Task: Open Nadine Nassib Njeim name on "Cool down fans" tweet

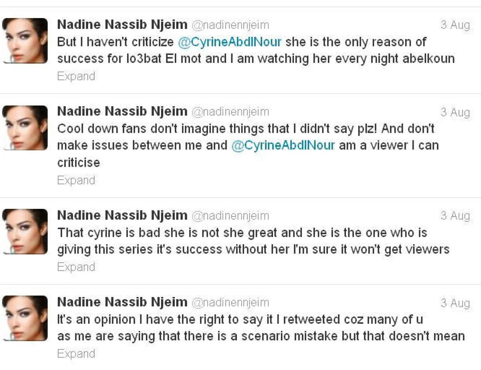Action: [122, 111]
